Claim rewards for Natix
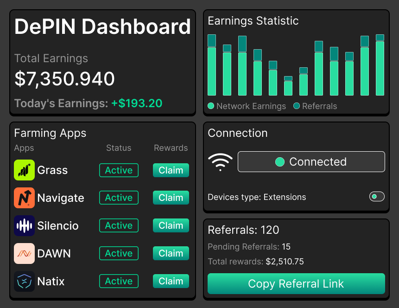399x308 pixels. click(171, 281)
